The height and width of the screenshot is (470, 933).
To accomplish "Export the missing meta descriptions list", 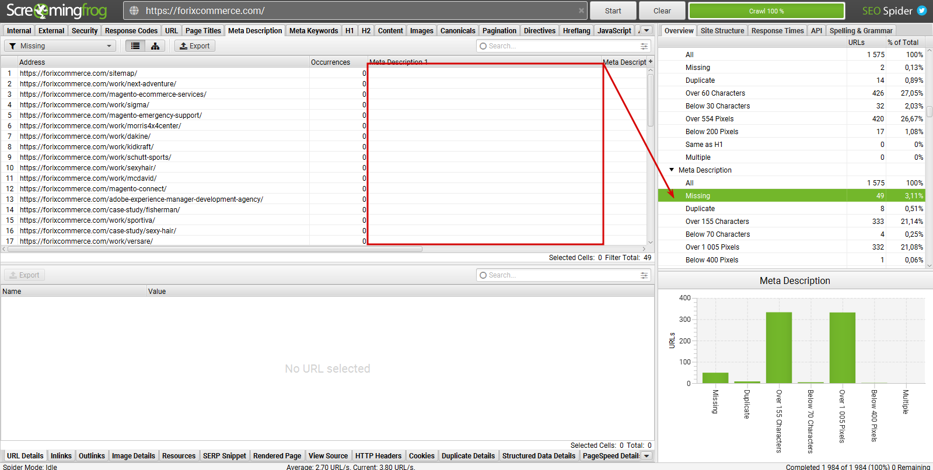I will (x=195, y=46).
